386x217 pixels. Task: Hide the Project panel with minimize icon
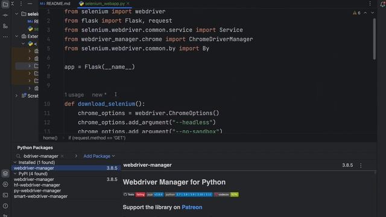point(30,4)
